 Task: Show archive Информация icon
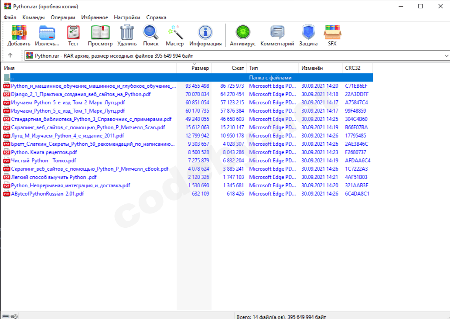point(205,33)
